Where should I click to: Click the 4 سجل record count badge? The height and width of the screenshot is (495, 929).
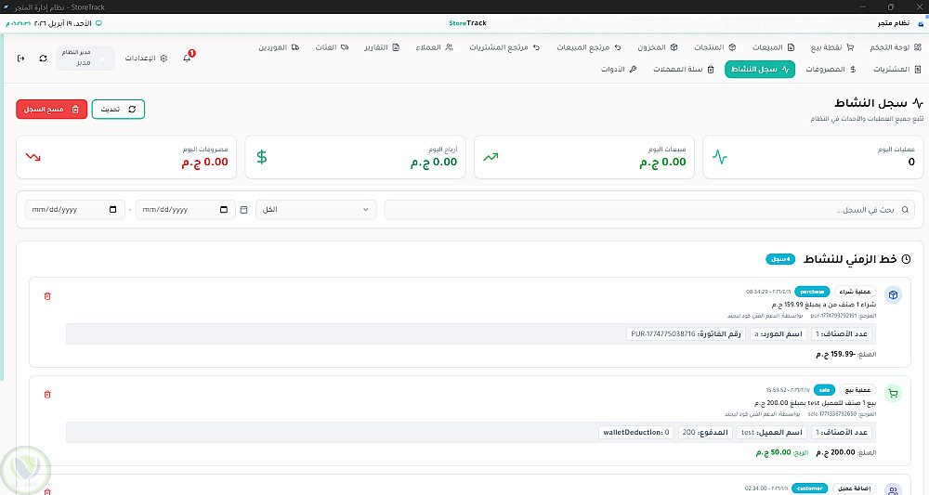tap(780, 259)
